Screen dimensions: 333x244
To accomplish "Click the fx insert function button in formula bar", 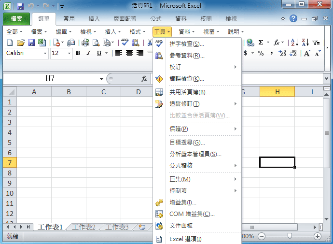I will 144,79.
